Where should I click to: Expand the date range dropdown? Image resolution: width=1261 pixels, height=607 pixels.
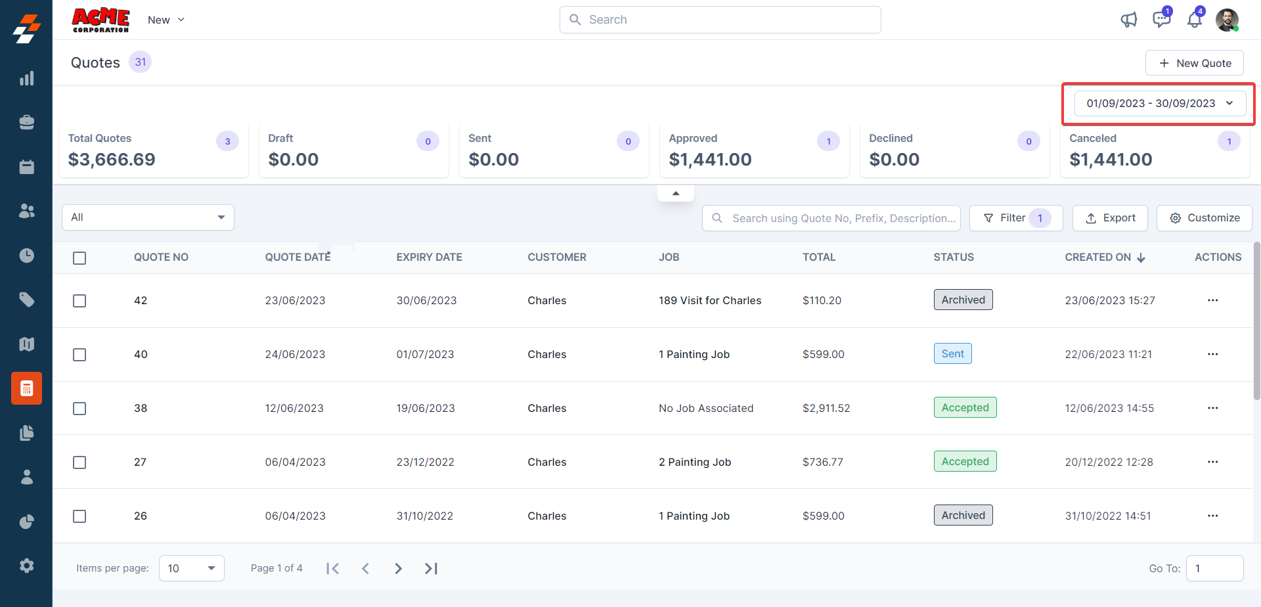click(1160, 104)
